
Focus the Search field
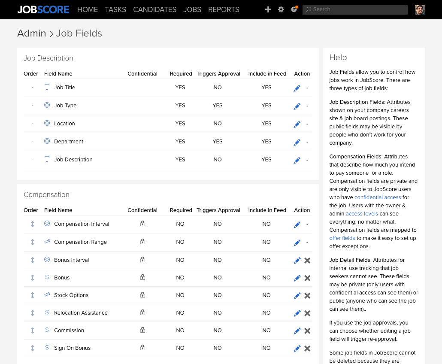[355, 9]
